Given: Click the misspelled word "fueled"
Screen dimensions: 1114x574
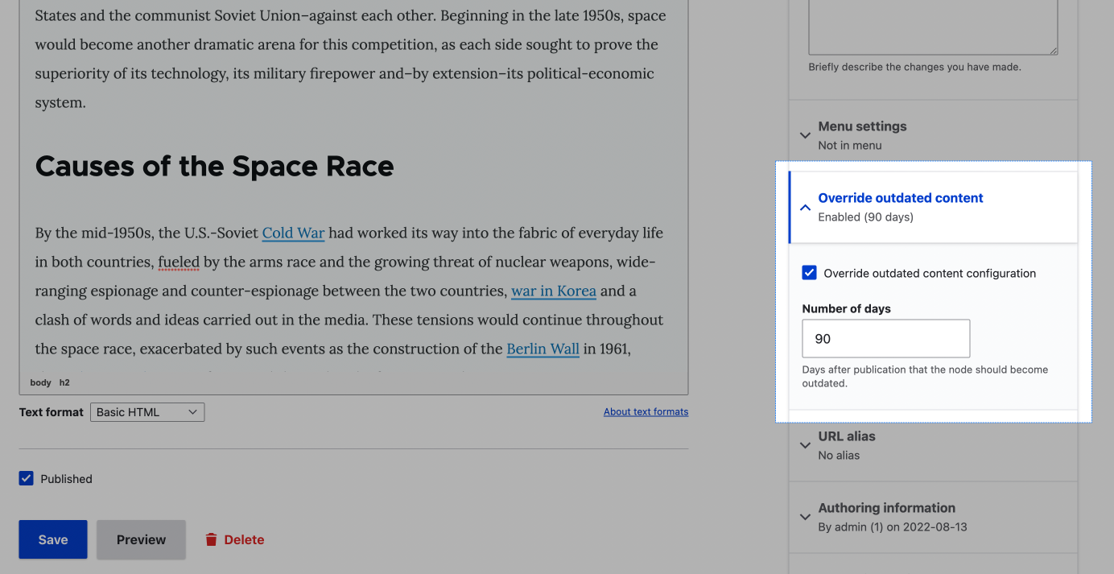Looking at the screenshot, I should pos(178,262).
